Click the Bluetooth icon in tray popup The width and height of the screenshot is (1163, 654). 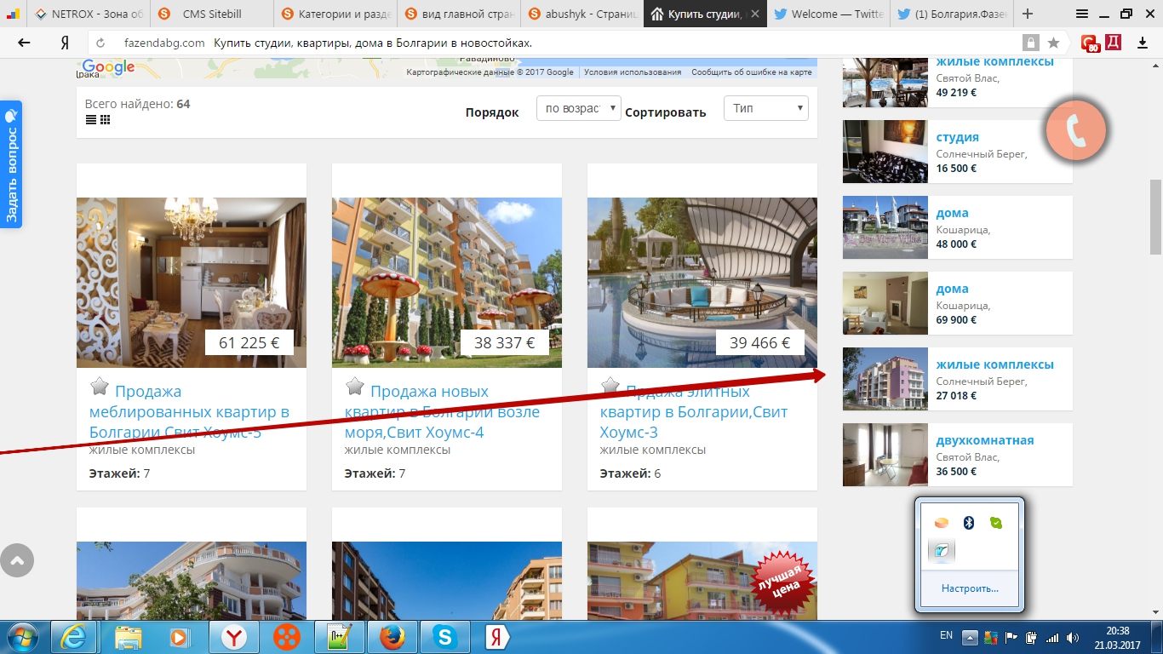point(968,522)
